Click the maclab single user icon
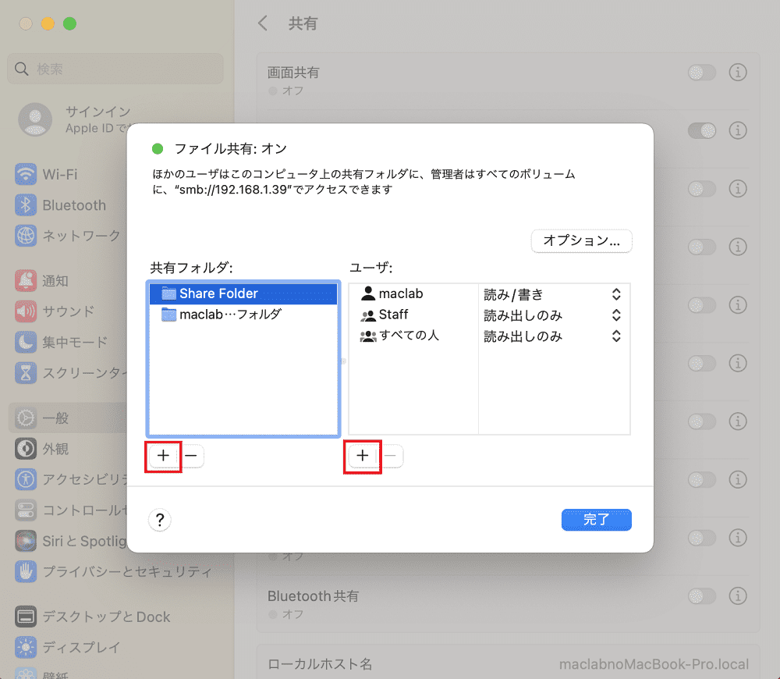 [x=368, y=293]
